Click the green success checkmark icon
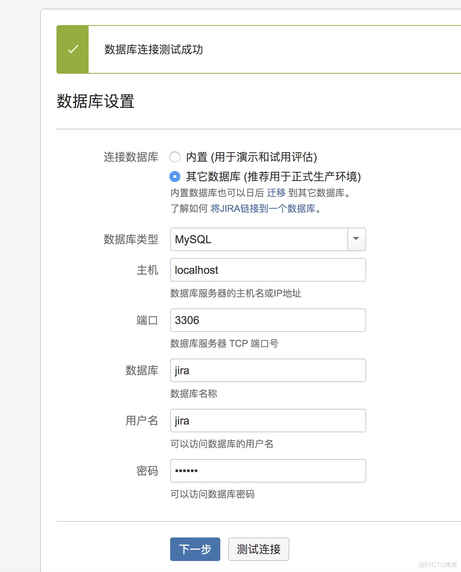The width and height of the screenshot is (461, 572). tap(73, 49)
